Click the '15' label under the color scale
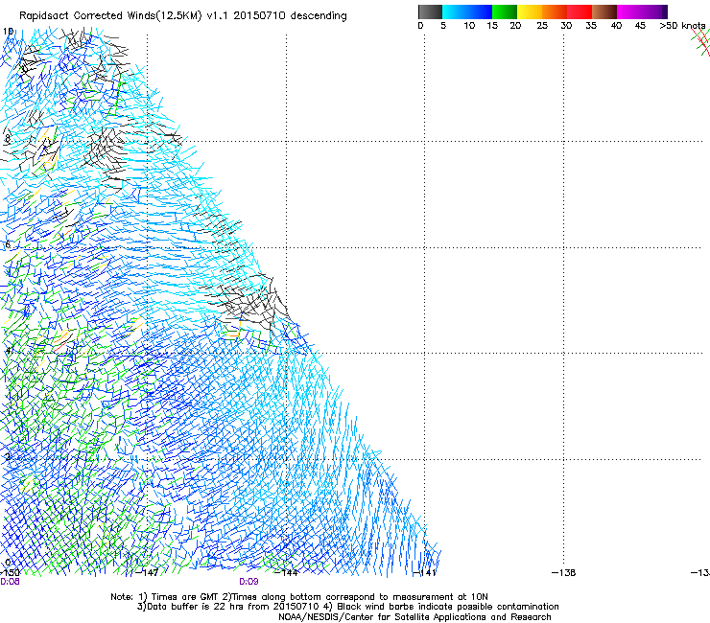The height and width of the screenshot is (623, 710). (492, 26)
